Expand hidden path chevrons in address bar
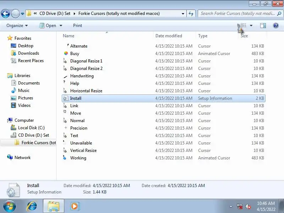Screen dimensions: 284x213 35,13
